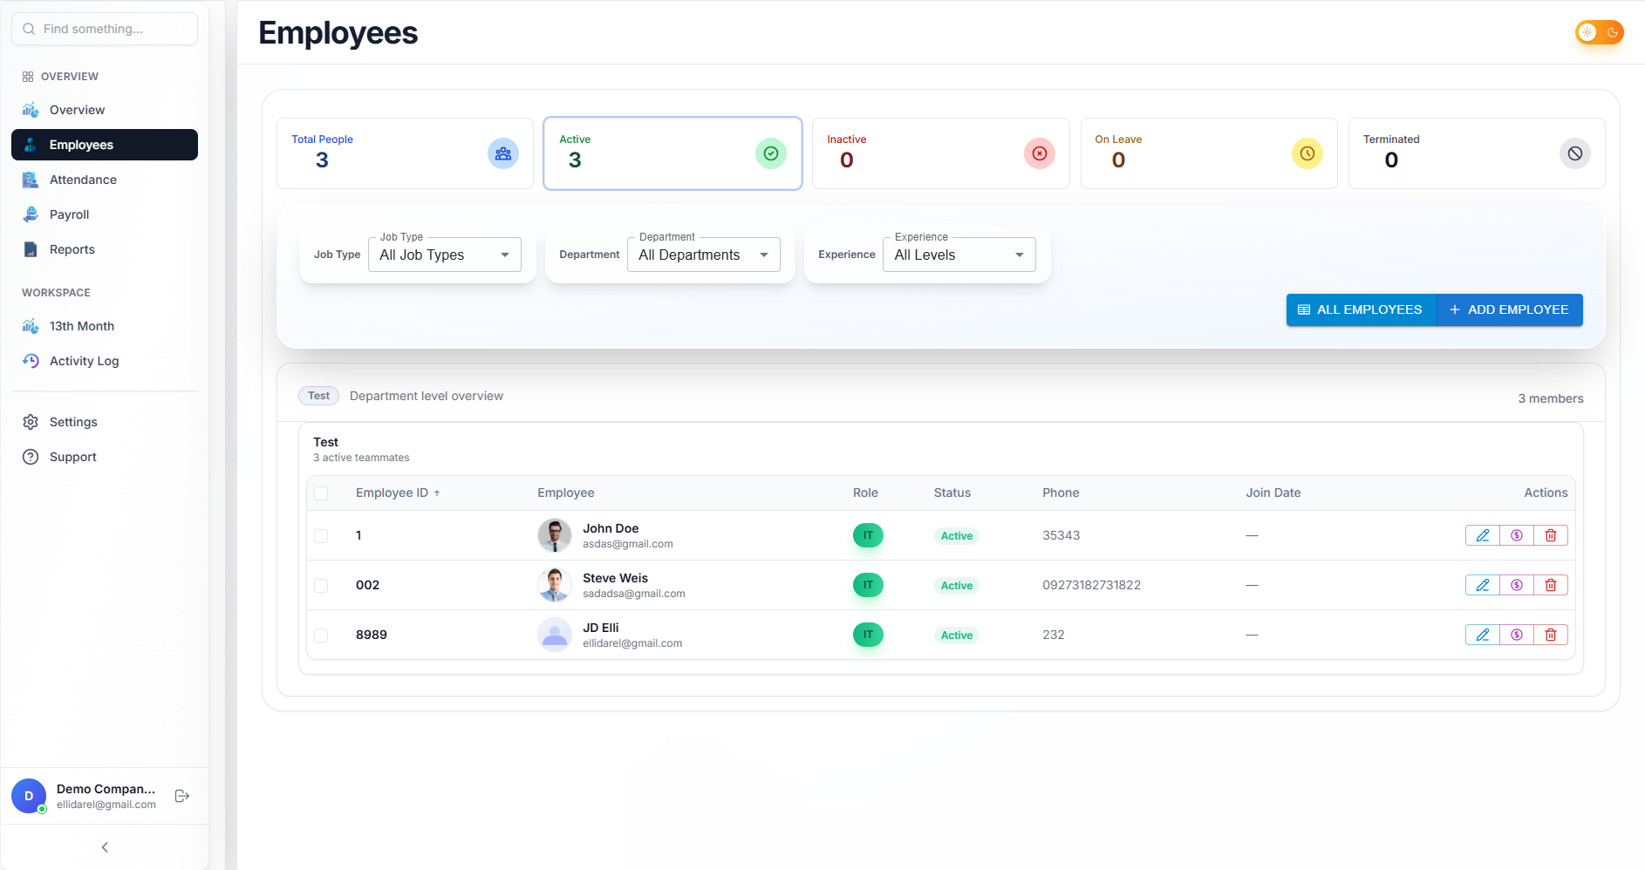This screenshot has width=1645, height=870.
Task: Select the ALL EMPLOYEES button
Action: pyautogui.click(x=1361, y=309)
